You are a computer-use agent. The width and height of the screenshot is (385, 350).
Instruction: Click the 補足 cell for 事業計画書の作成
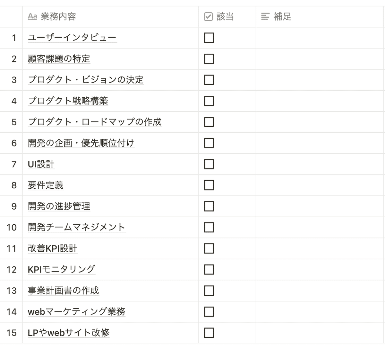click(x=320, y=291)
